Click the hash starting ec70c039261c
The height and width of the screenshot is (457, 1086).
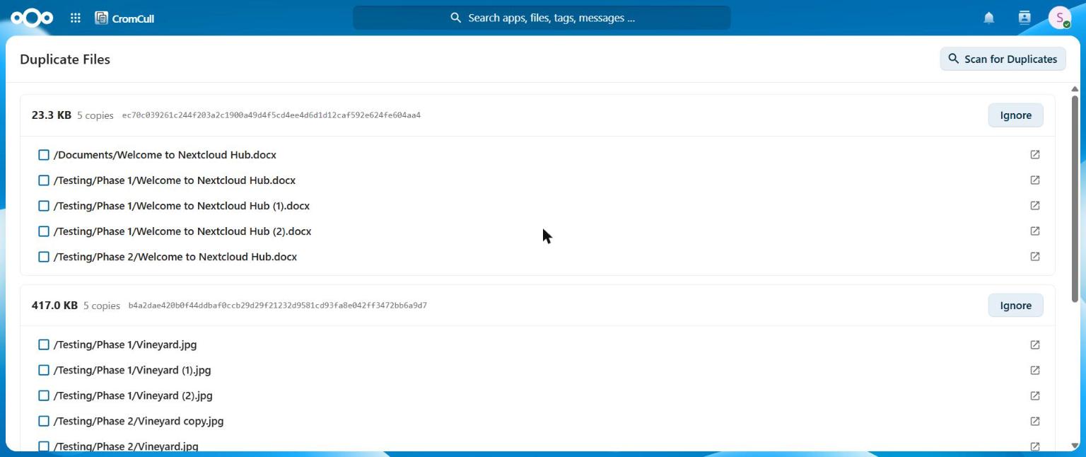[x=271, y=115]
